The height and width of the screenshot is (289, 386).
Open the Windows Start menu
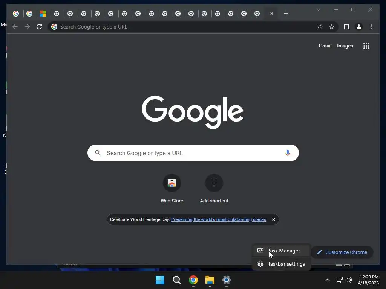[160, 280]
